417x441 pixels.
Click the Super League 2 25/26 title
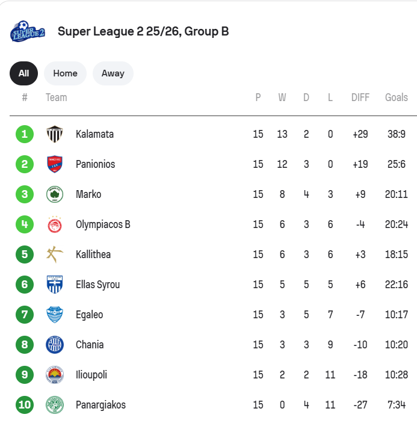tap(143, 32)
